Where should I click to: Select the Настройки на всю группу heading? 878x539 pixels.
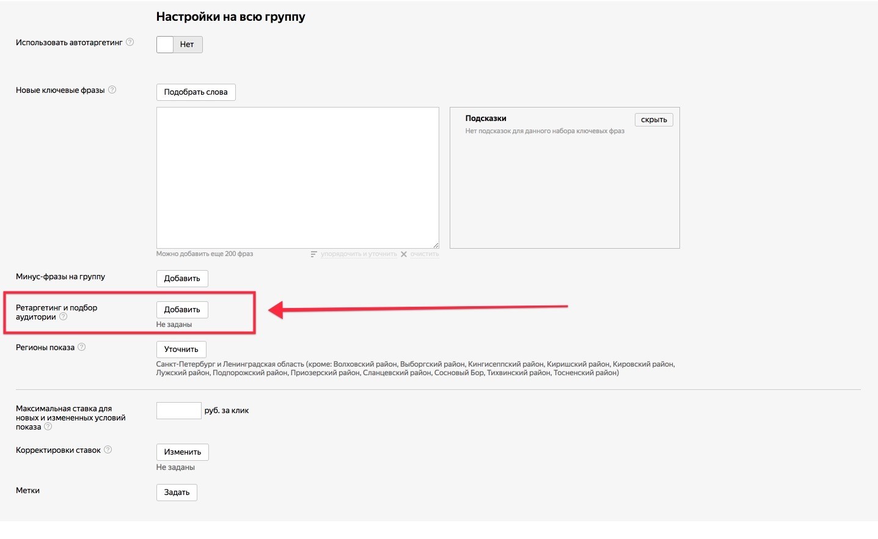(x=230, y=17)
